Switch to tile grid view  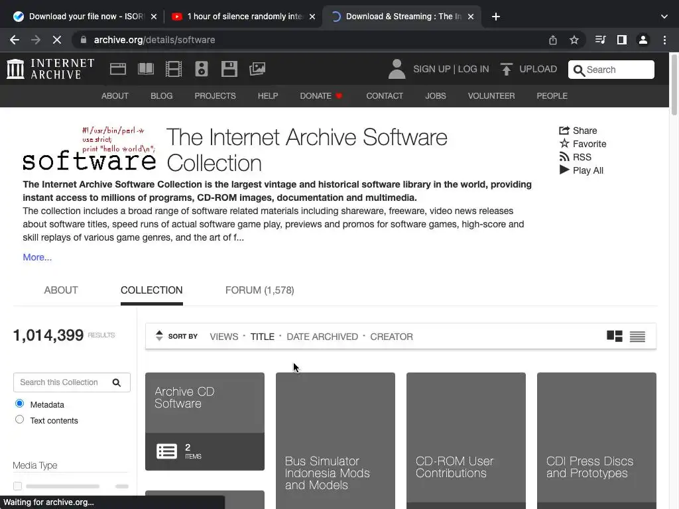point(615,336)
